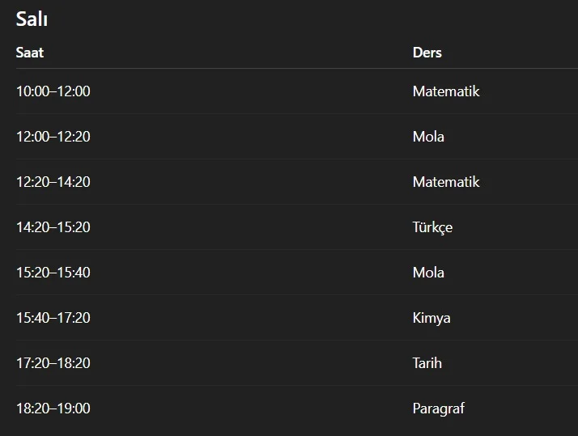Select the 10:00–12:00 time cell

(53, 91)
